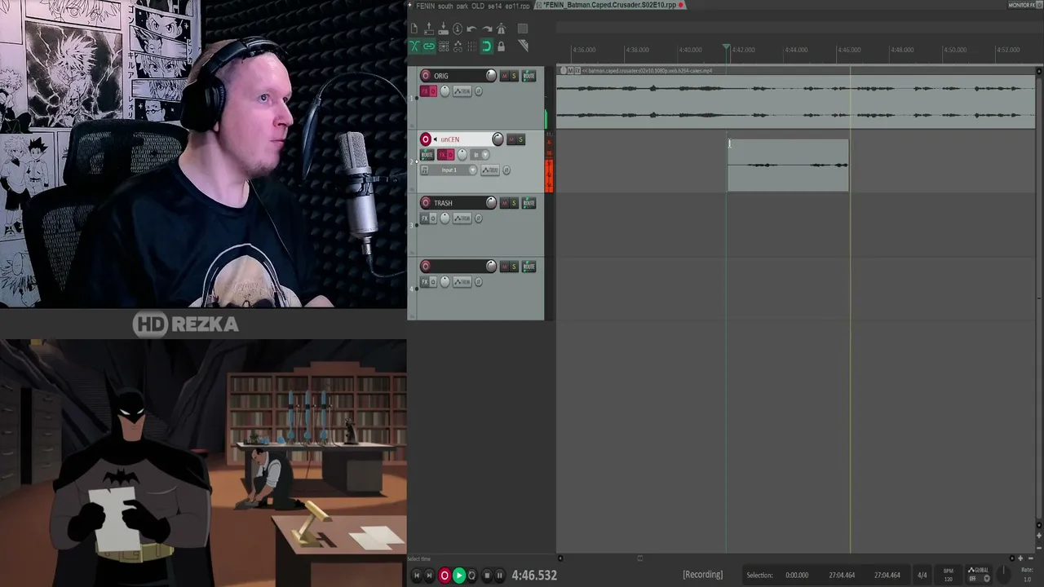Open the FX chain for unCEN track

coord(443,155)
